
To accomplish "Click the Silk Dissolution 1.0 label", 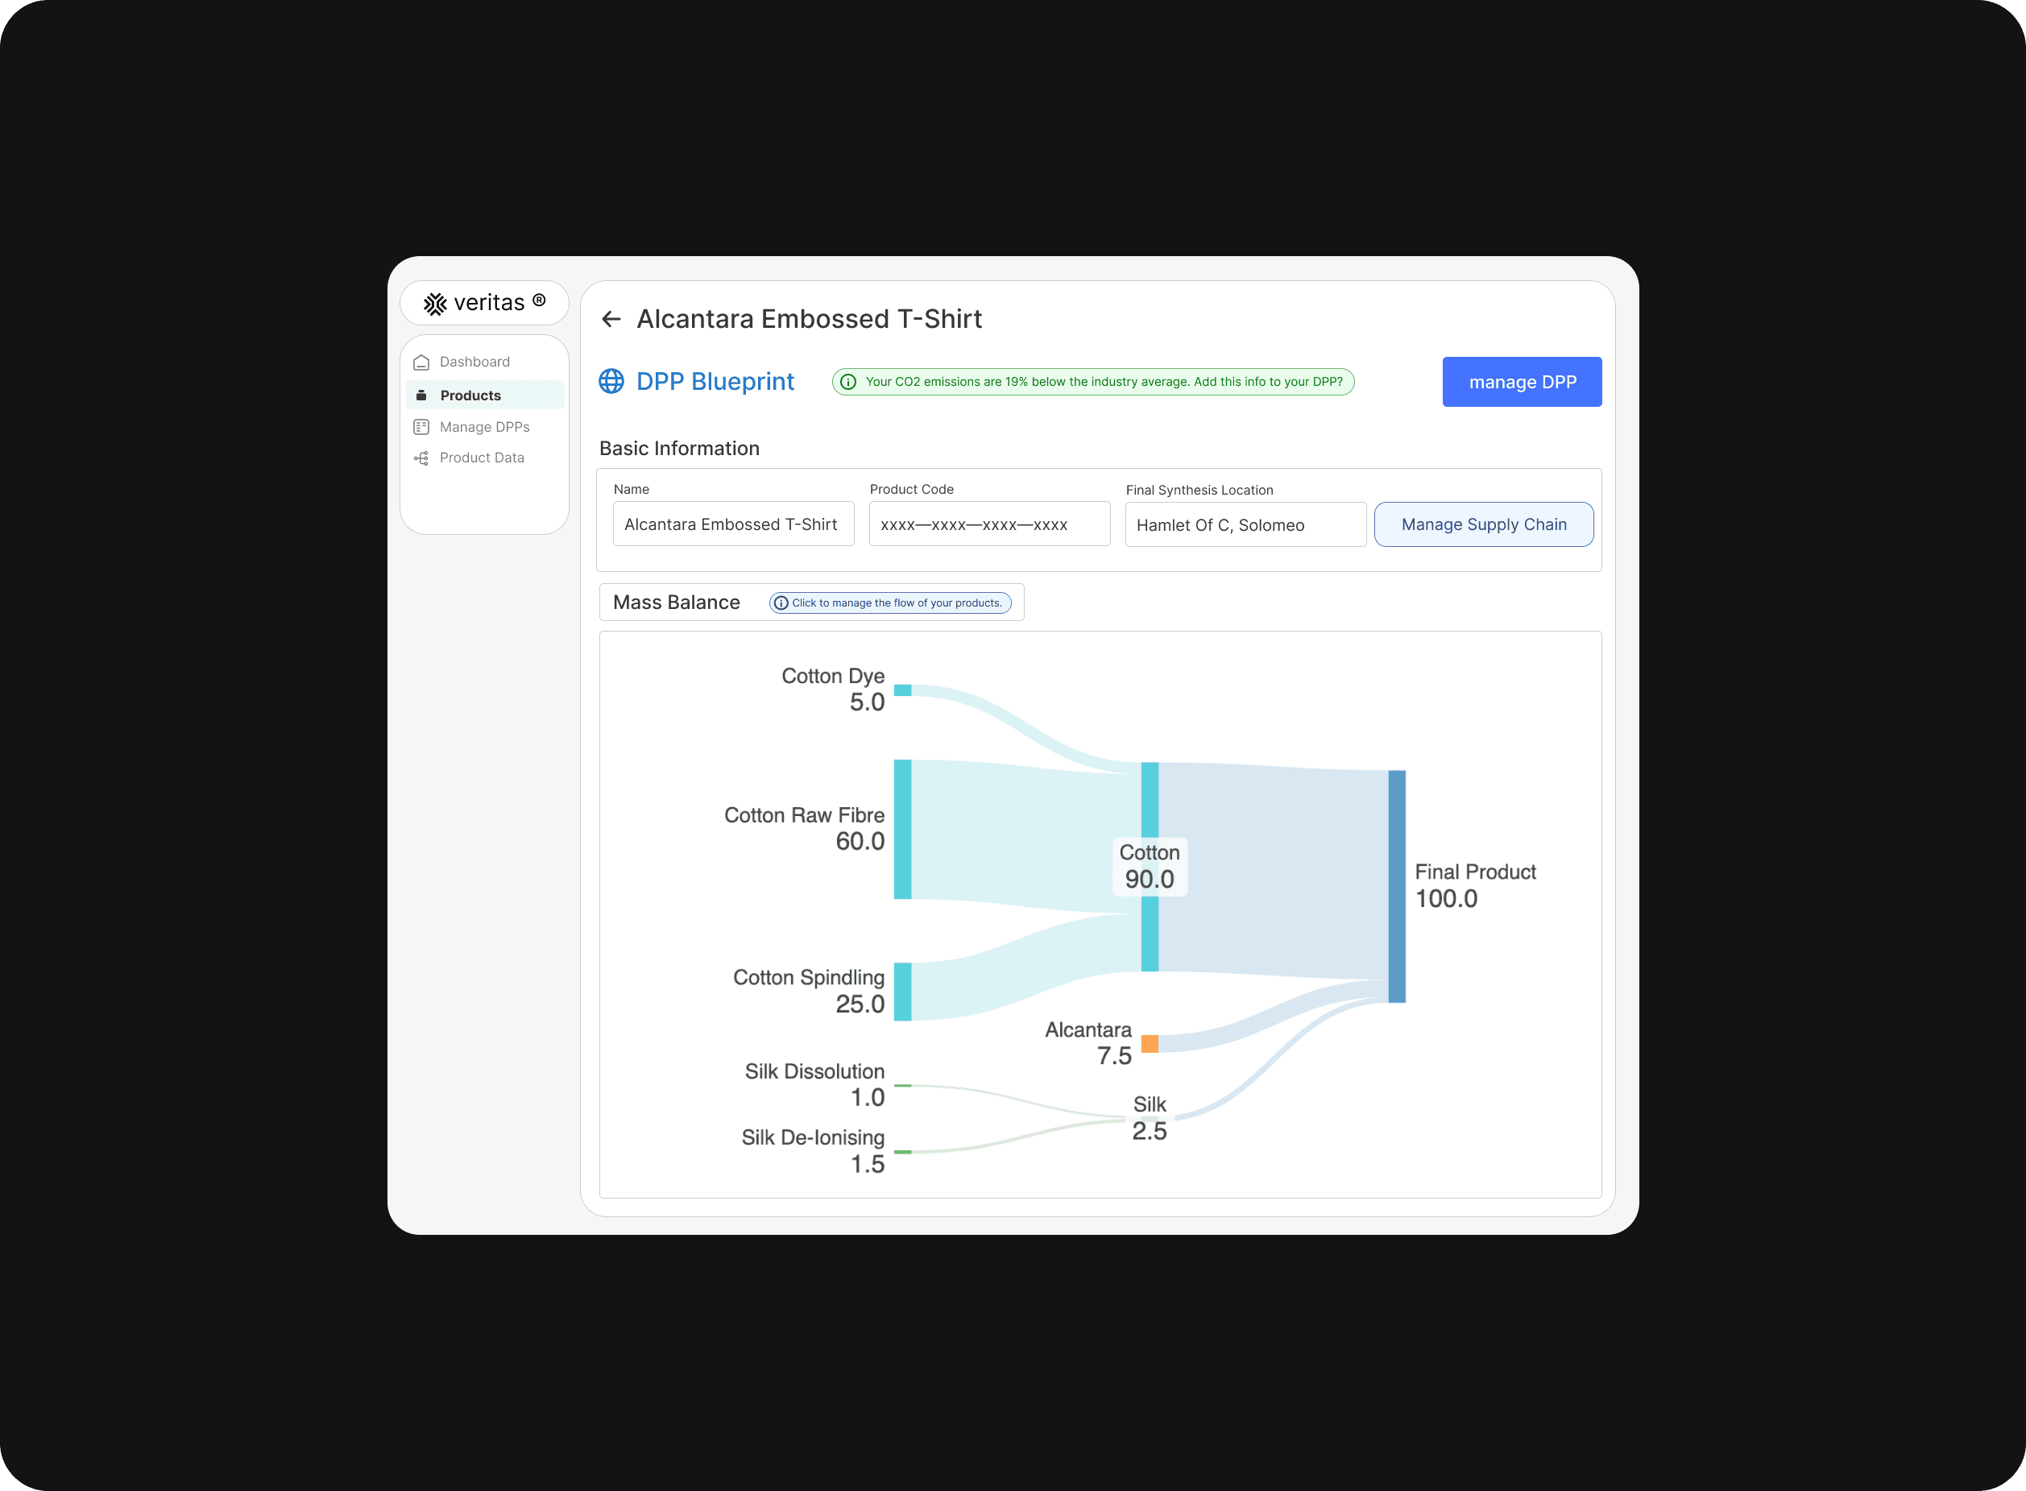I will [814, 1085].
